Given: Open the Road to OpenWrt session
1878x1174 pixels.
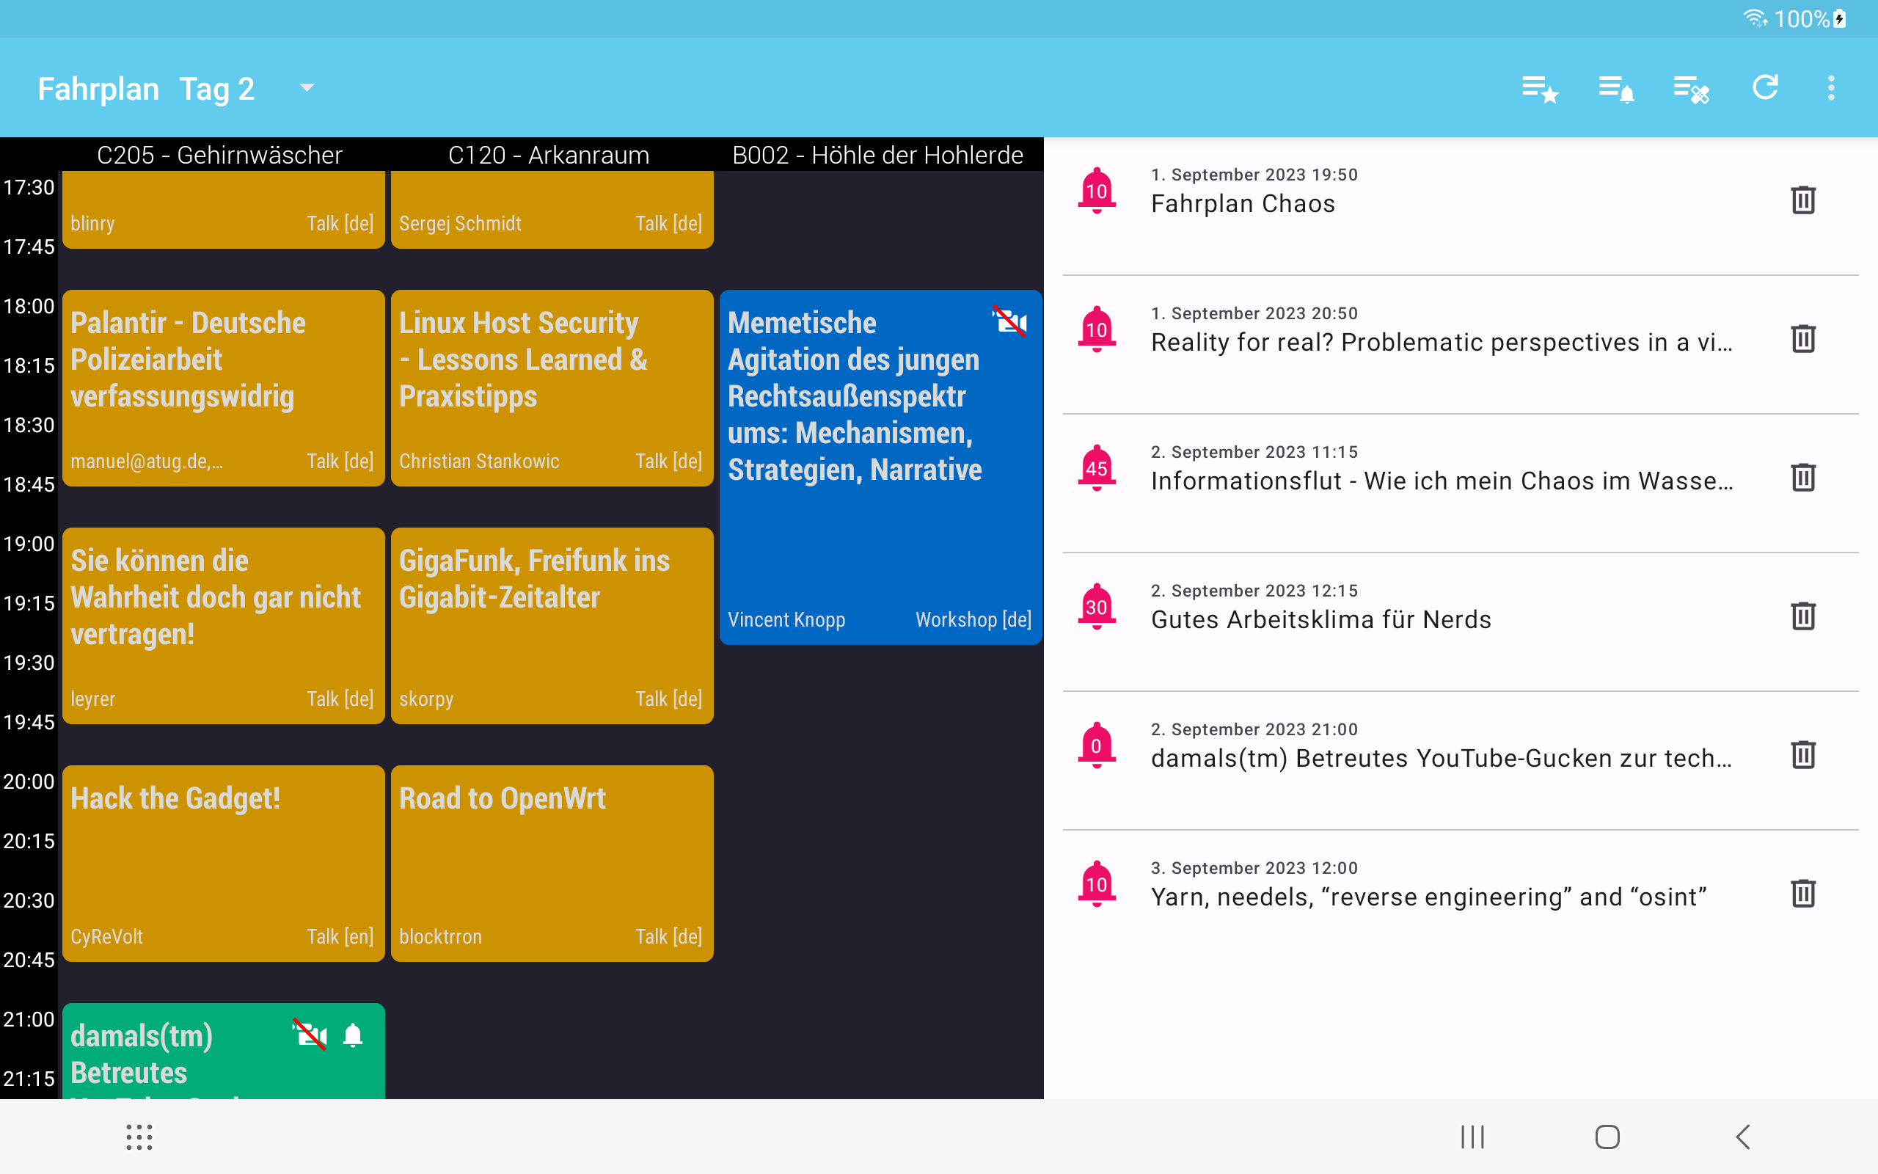Looking at the screenshot, I should (552, 864).
